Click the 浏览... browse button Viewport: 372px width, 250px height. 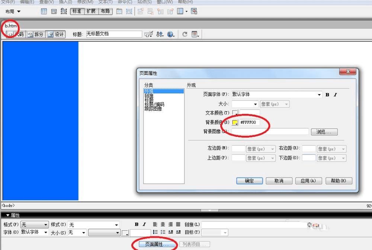pos(324,132)
